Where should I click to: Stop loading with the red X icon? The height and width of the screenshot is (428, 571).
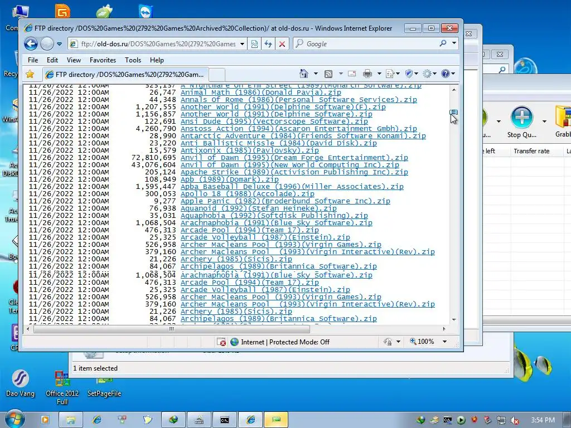[282, 44]
